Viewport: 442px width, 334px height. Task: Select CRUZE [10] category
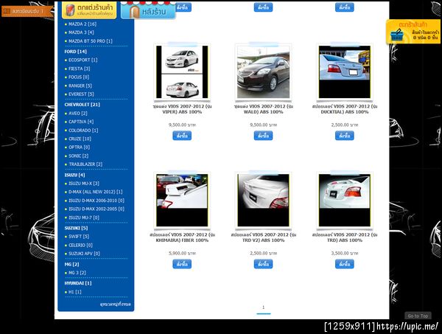pyautogui.click(x=80, y=139)
